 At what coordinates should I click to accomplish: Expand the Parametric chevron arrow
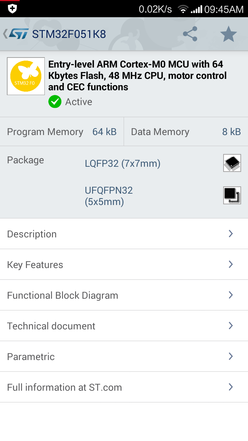pos(231,356)
